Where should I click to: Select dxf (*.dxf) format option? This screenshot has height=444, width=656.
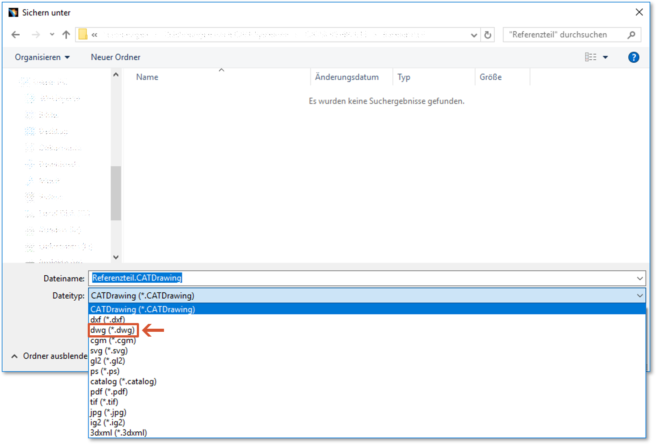click(x=108, y=320)
